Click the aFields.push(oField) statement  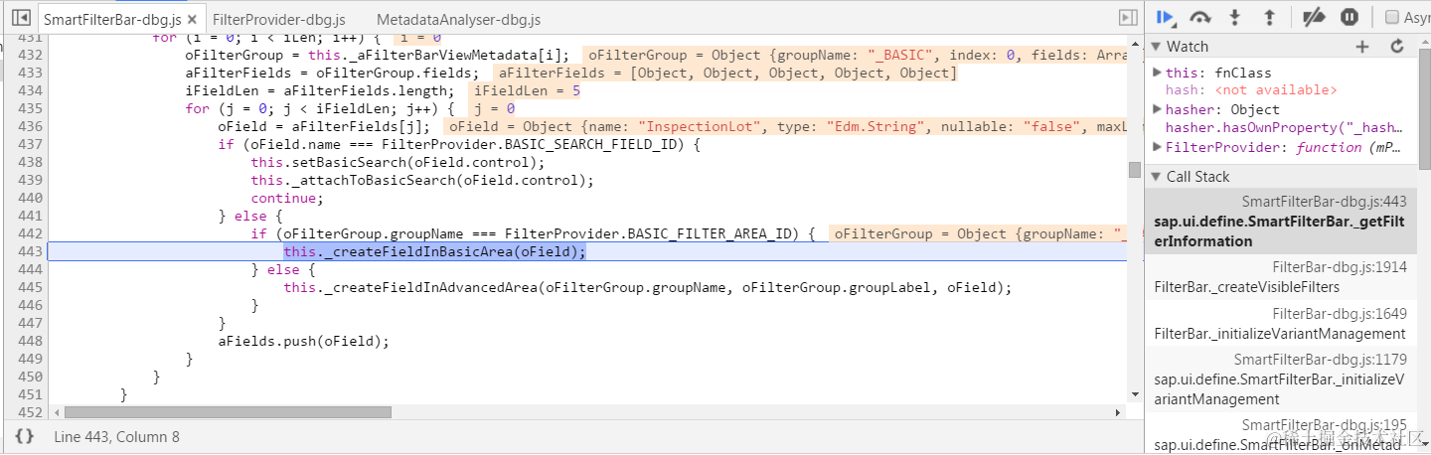(304, 342)
